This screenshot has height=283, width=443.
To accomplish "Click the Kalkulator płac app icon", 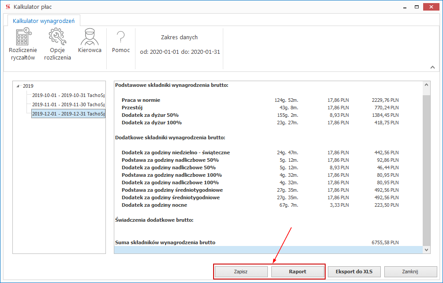I will tap(8, 7).
